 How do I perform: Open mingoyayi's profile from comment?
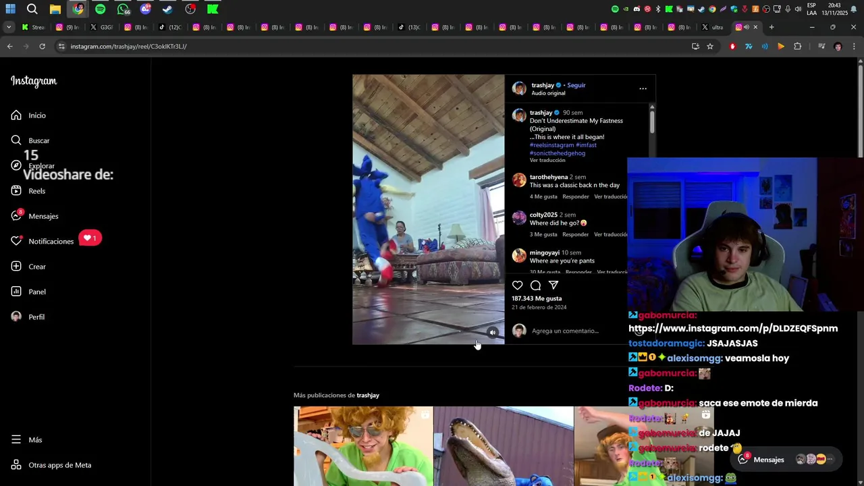click(545, 252)
